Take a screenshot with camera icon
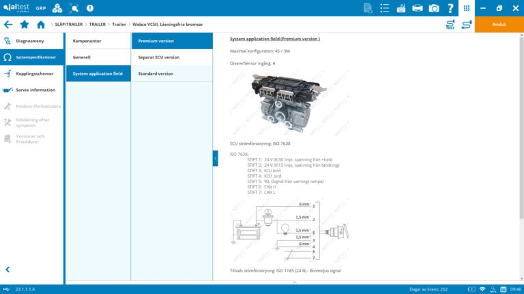The image size is (524, 294). 434,8
